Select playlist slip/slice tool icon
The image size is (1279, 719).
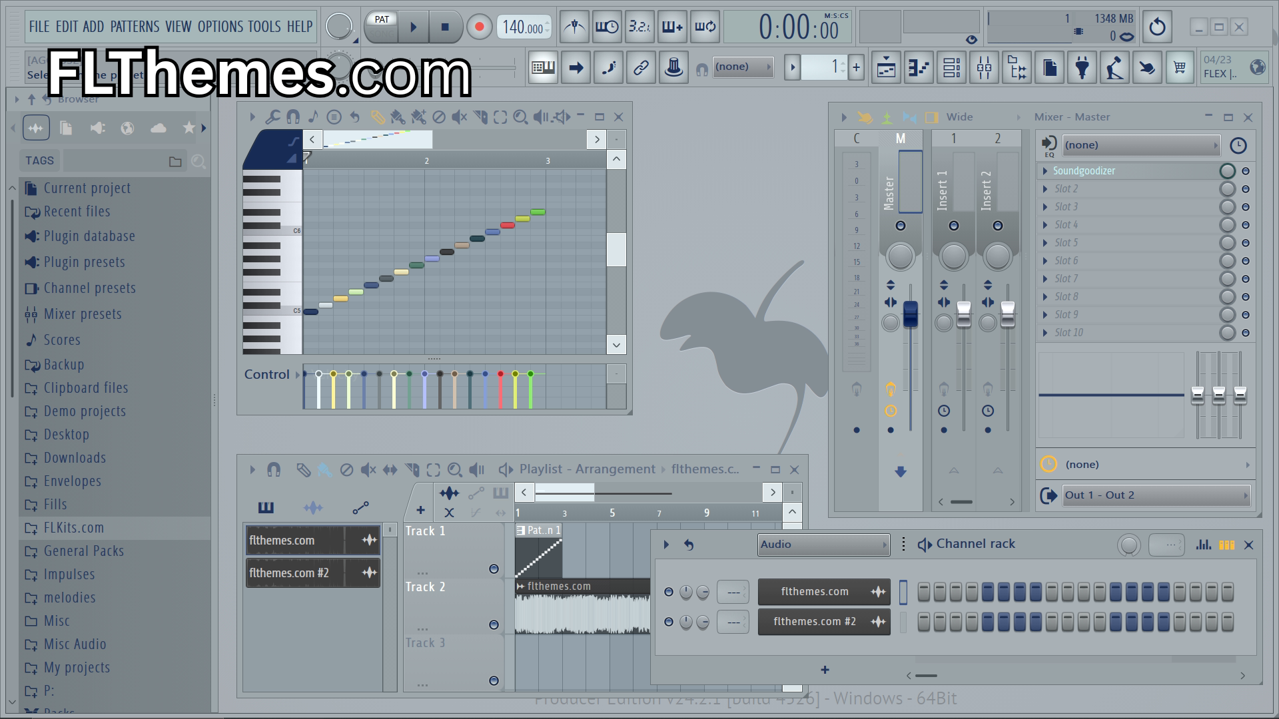(412, 470)
